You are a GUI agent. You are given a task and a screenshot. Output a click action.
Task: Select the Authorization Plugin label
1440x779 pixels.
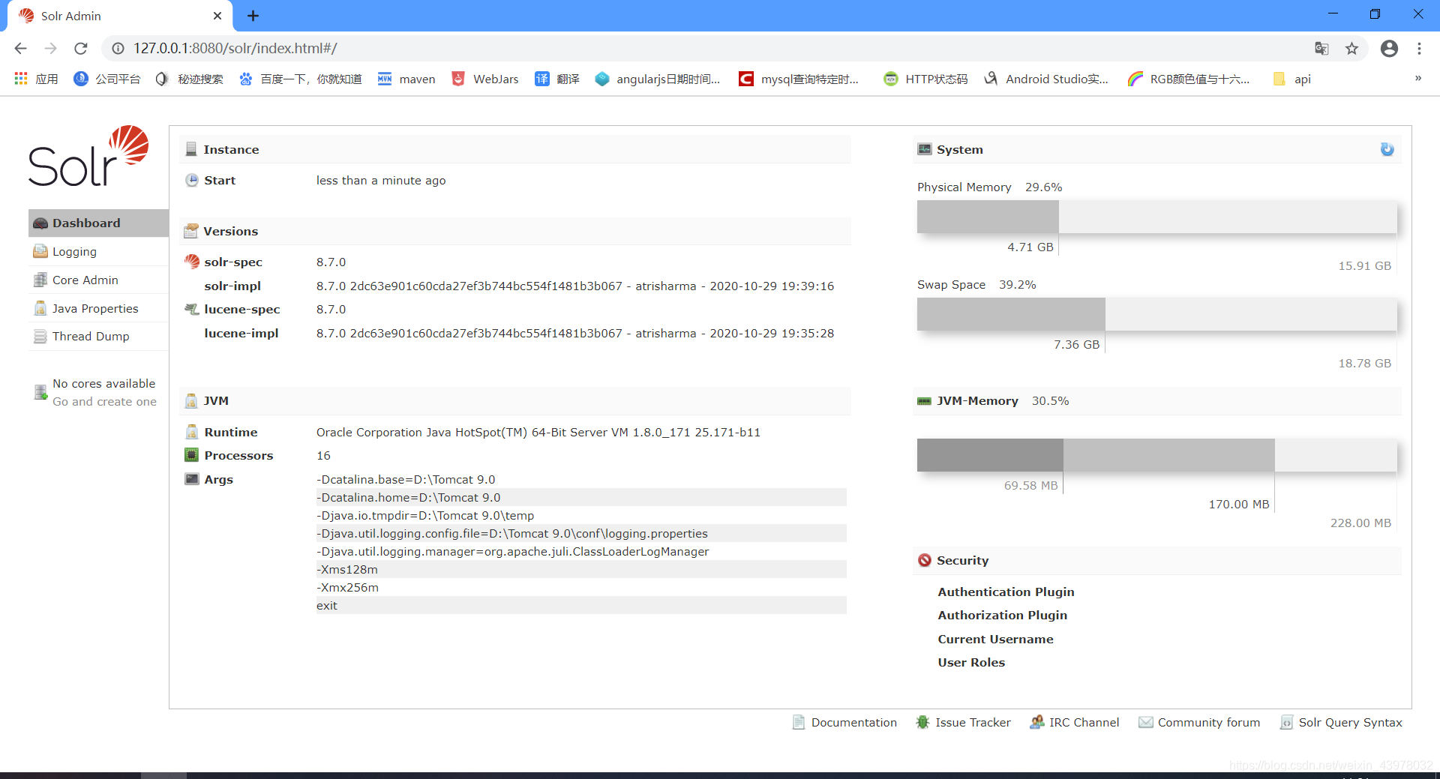click(1002, 615)
